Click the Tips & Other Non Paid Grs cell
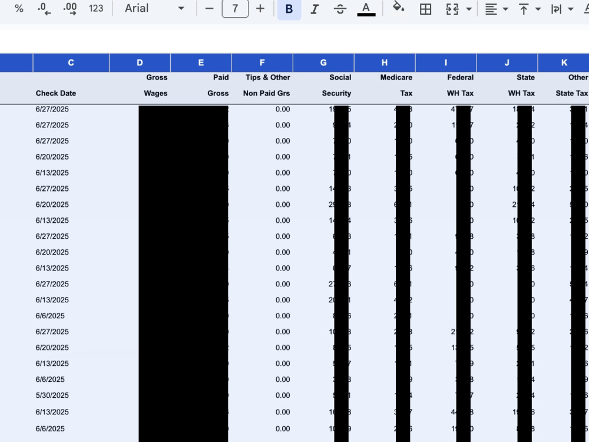Viewport: 589px width, 442px height. tap(262, 88)
